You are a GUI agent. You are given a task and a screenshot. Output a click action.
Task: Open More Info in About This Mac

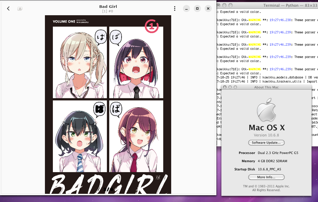(266, 177)
